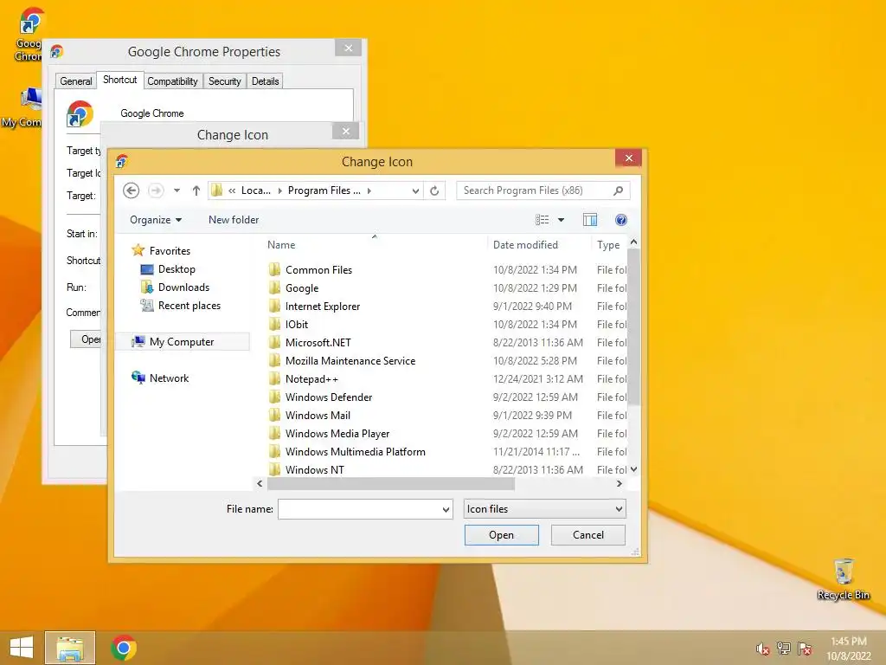Screen dimensions: 886x665
Task: Click the Open button
Action: pos(501,535)
